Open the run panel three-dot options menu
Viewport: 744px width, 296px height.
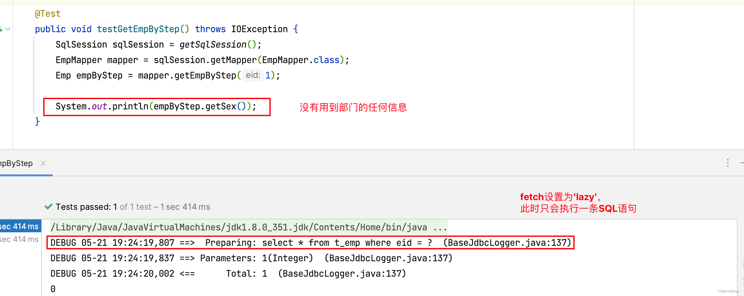(728, 163)
